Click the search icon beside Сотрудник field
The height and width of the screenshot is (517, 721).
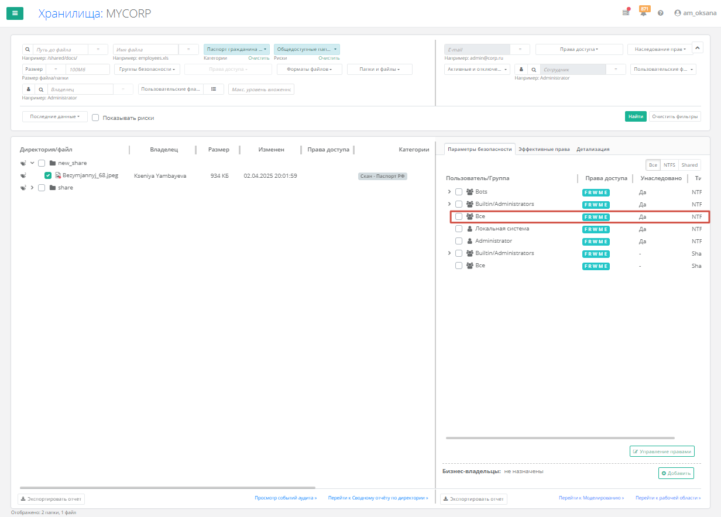point(534,70)
